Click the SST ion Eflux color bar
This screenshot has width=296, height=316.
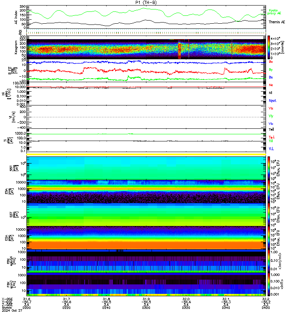[x=269, y=168]
